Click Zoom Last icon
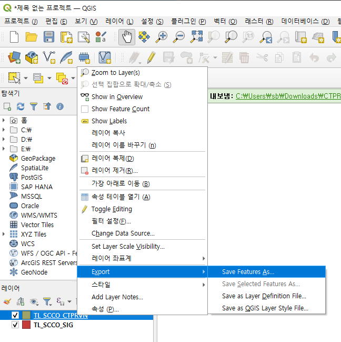Image resolution: width=341 pixels, height=342 pixels. [x=266, y=37]
